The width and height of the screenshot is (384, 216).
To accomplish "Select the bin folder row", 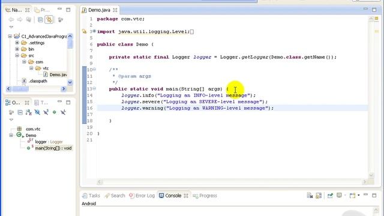I will click(x=28, y=49).
